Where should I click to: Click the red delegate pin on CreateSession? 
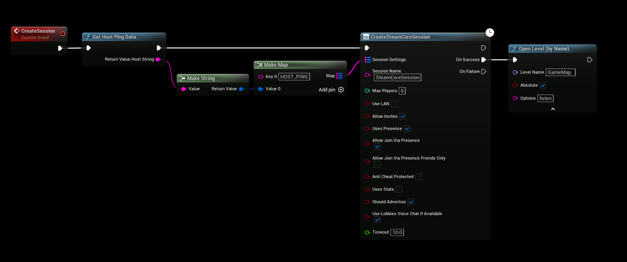(x=63, y=34)
